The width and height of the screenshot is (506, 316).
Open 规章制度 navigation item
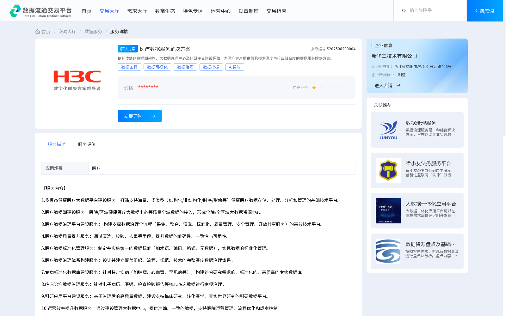[x=249, y=11]
